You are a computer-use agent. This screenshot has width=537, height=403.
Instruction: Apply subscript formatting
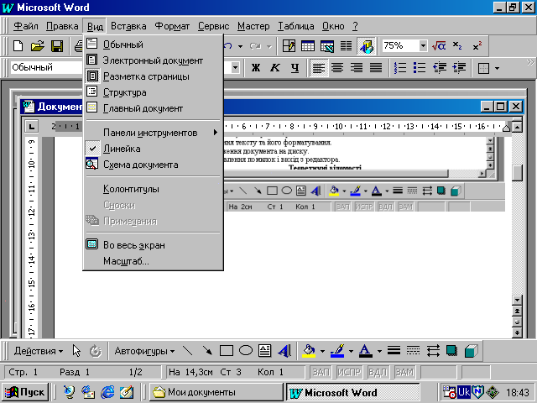click(x=457, y=46)
